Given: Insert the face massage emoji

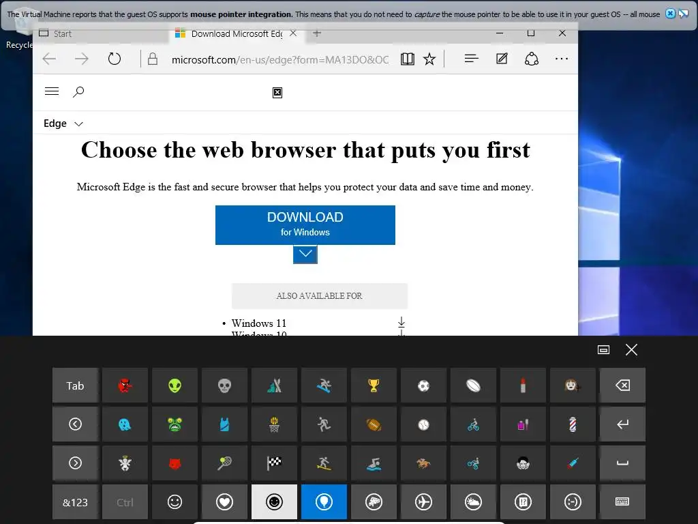Looking at the screenshot, I should pyautogui.click(x=523, y=463).
